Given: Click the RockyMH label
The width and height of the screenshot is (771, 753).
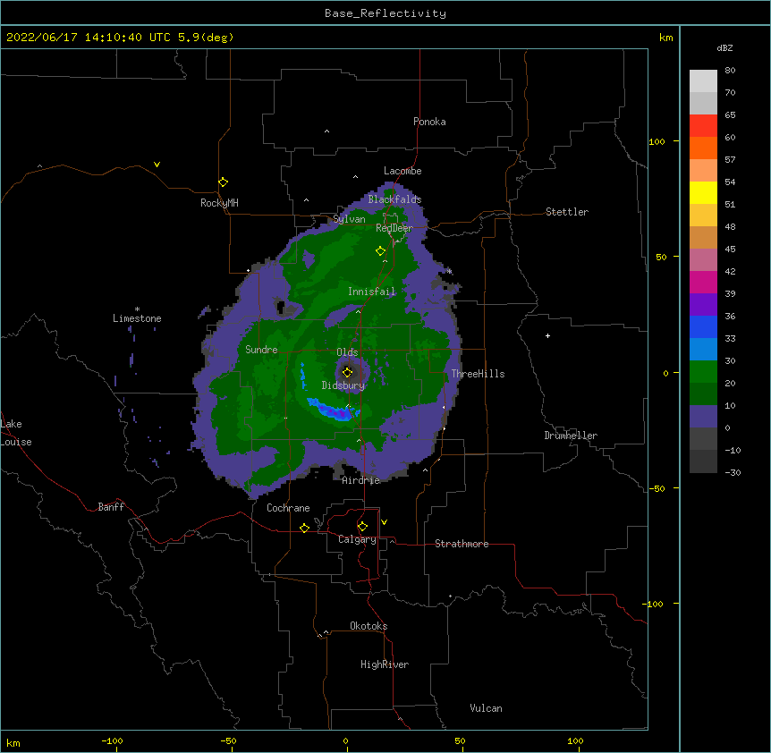Looking at the screenshot, I should coord(219,203).
